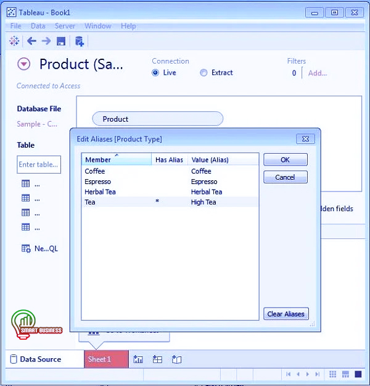Open the New Custom SQL item
370x386 pixels.
click(x=39, y=249)
